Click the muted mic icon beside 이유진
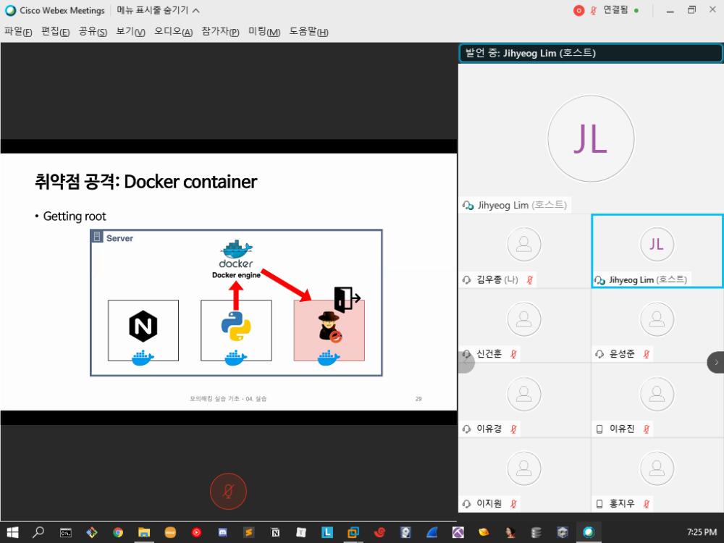This screenshot has height=543, width=724. 647,429
